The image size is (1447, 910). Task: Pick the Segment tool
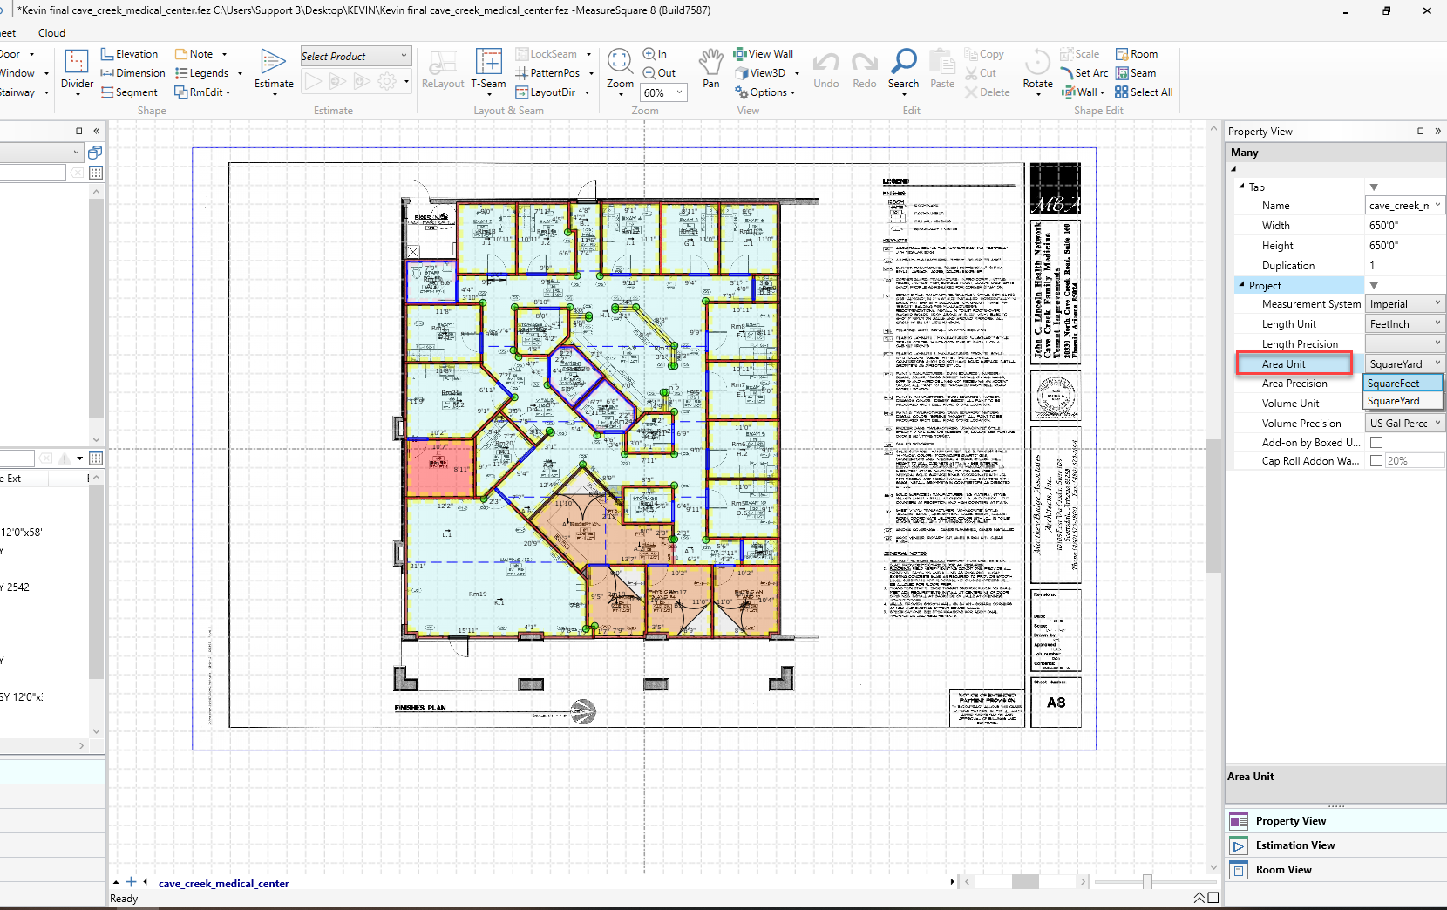(x=129, y=92)
